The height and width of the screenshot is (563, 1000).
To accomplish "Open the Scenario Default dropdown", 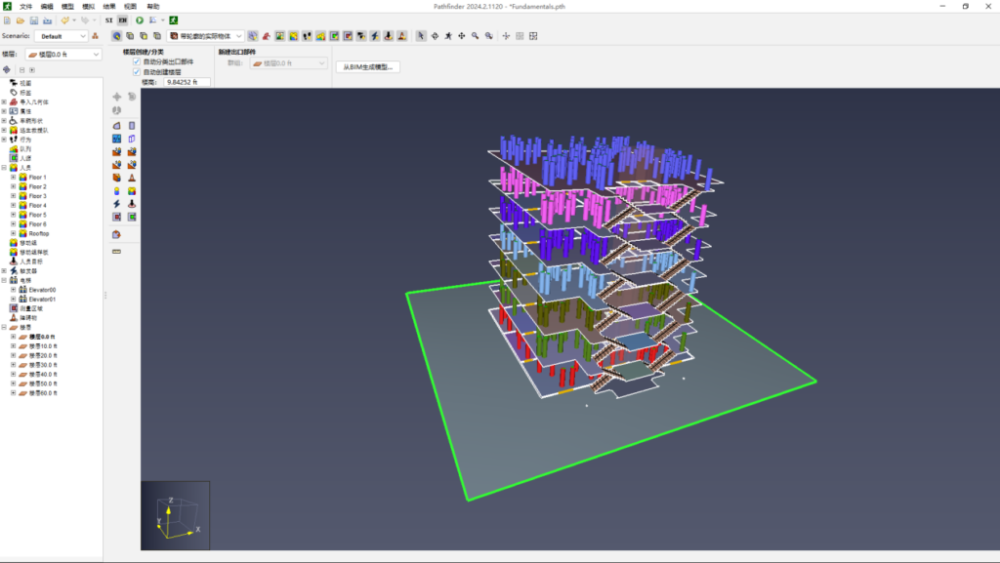I will [62, 36].
